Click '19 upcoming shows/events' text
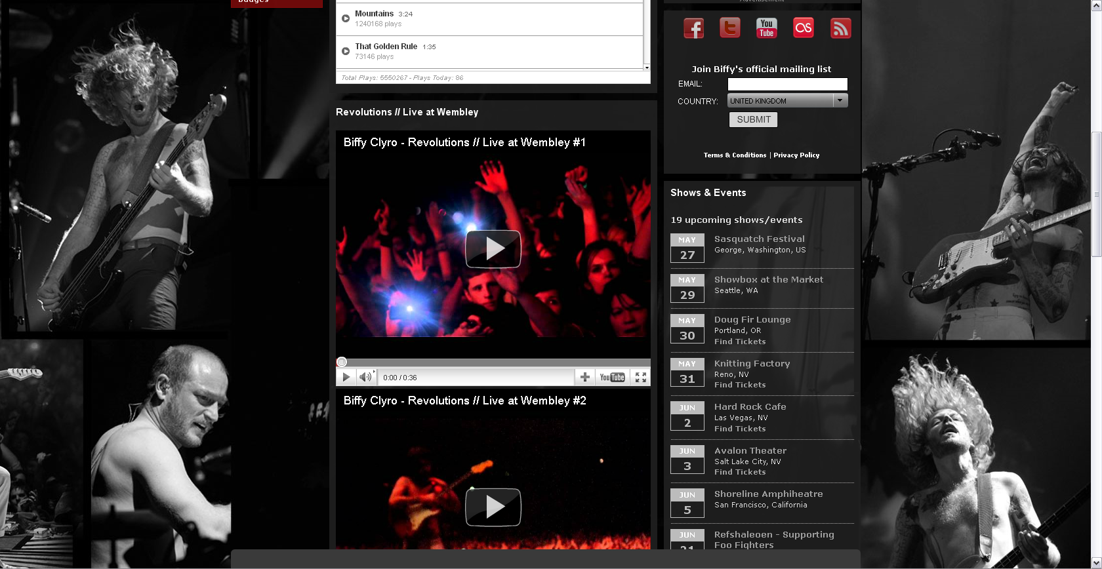Image resolution: width=1102 pixels, height=569 pixels. pos(737,220)
